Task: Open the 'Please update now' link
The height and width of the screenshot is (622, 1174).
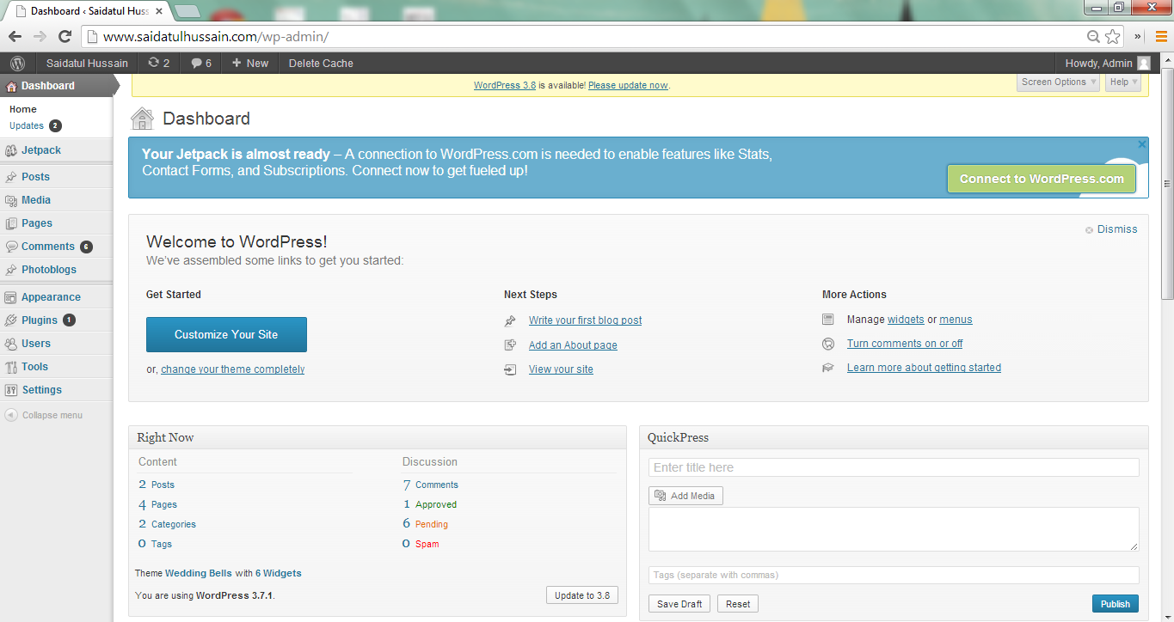Action: coord(628,85)
